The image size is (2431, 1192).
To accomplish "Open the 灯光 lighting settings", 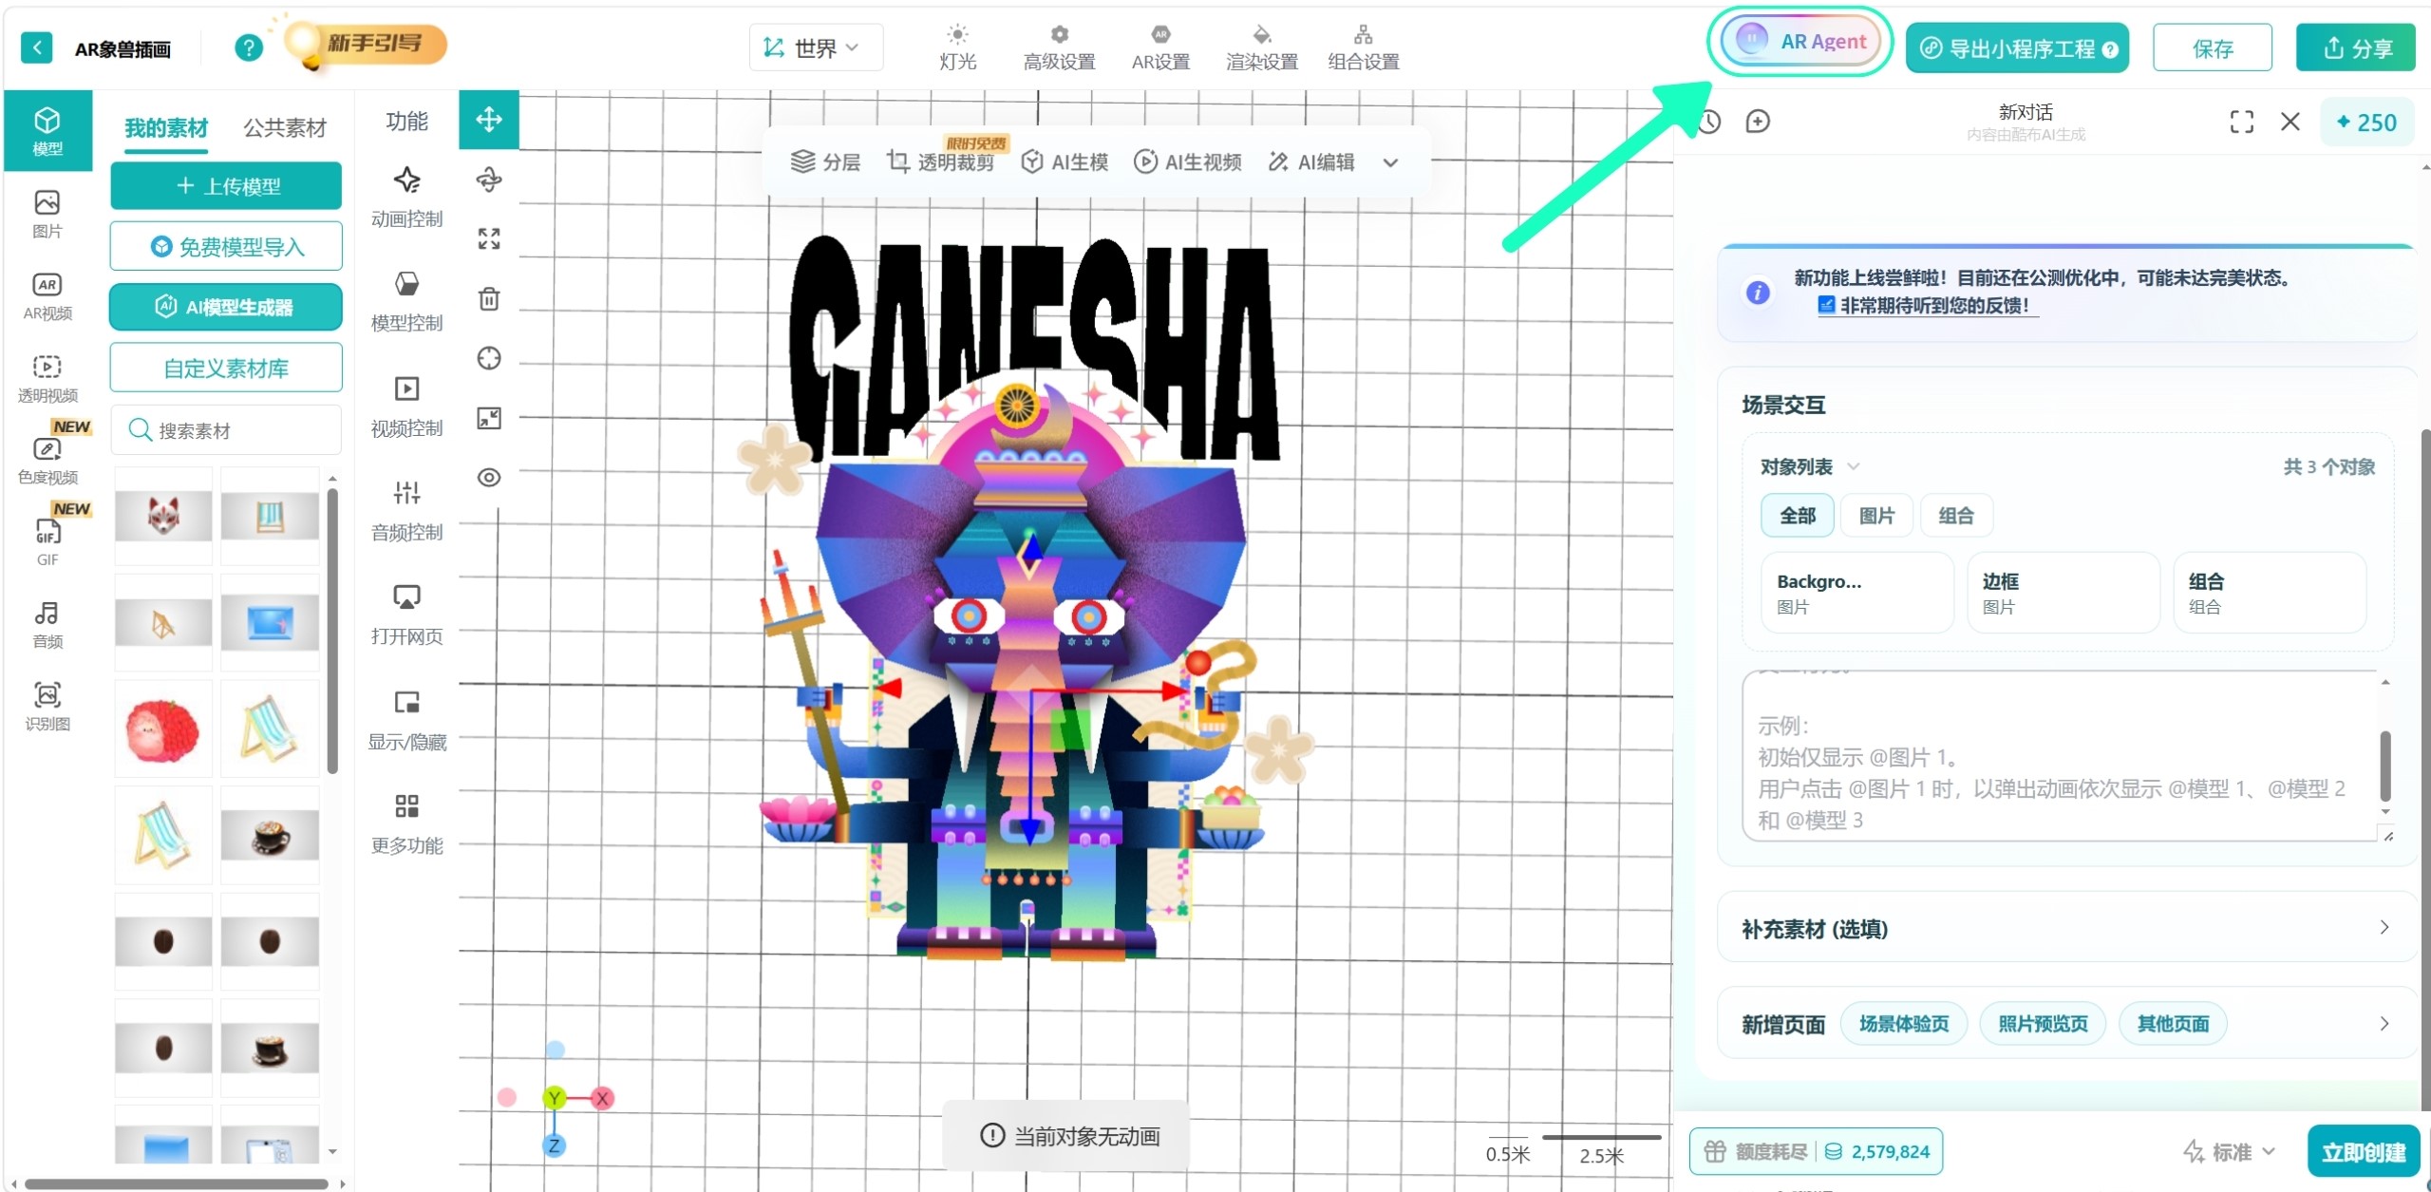I will coord(957,47).
